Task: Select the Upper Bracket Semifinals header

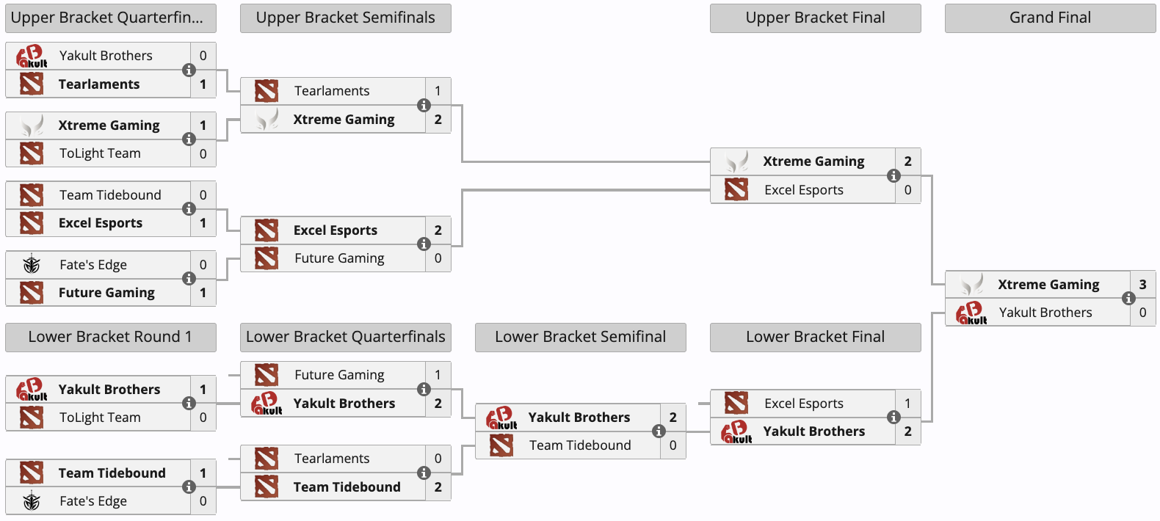Action: click(346, 18)
